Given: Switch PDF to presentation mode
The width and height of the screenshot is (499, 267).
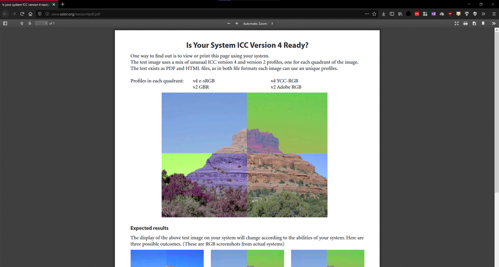Looking at the screenshot, I should point(456,23).
